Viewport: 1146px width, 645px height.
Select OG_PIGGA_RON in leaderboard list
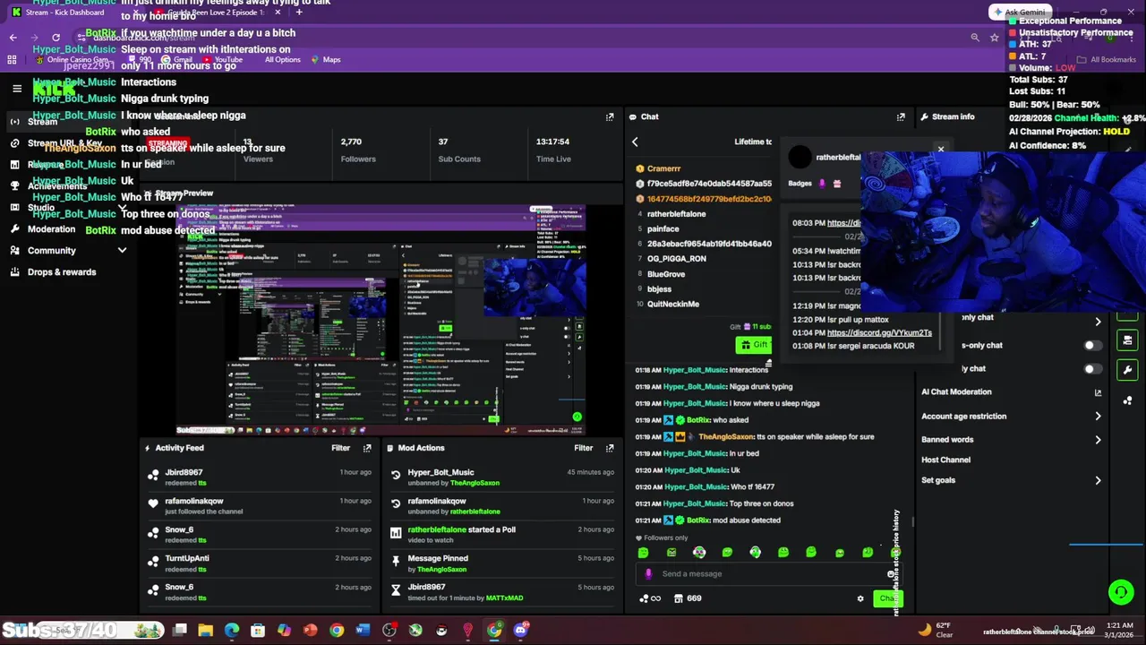pyautogui.click(x=677, y=259)
